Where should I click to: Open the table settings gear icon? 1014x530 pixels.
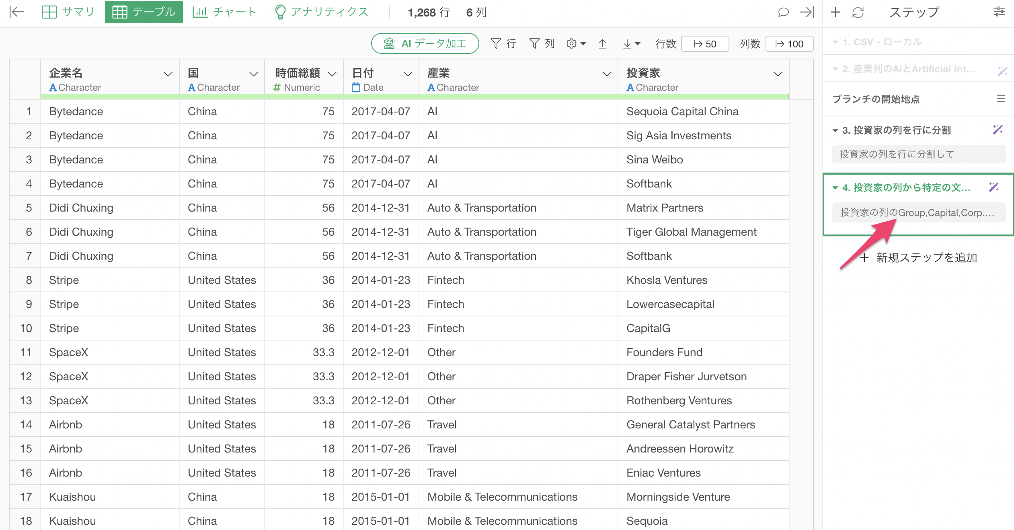tap(576, 43)
